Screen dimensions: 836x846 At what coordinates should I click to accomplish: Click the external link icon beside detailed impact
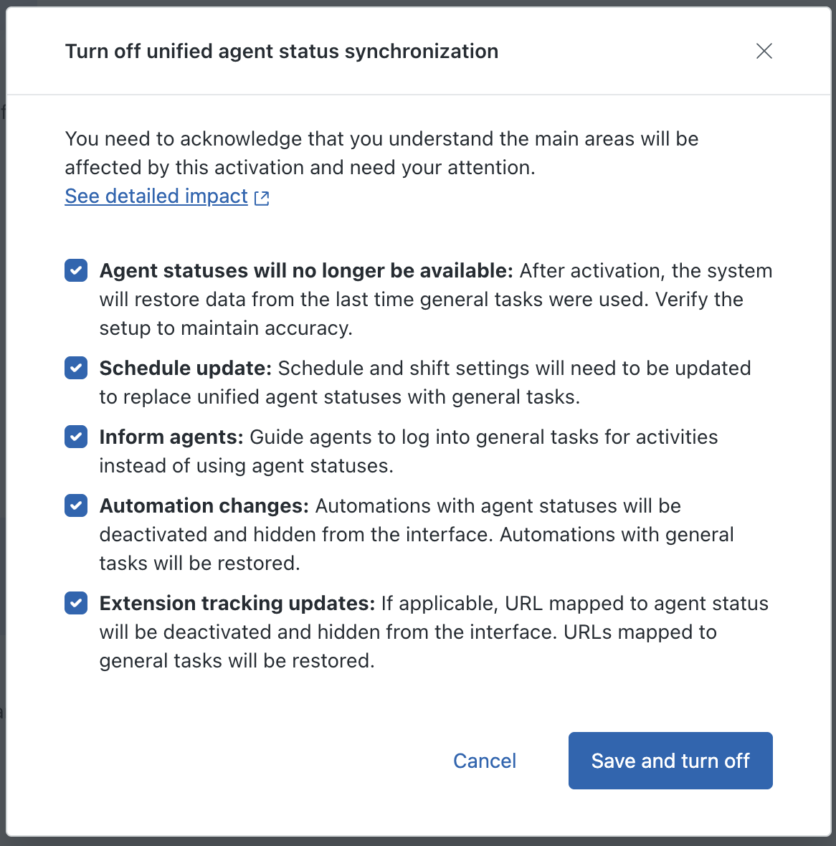[262, 198]
